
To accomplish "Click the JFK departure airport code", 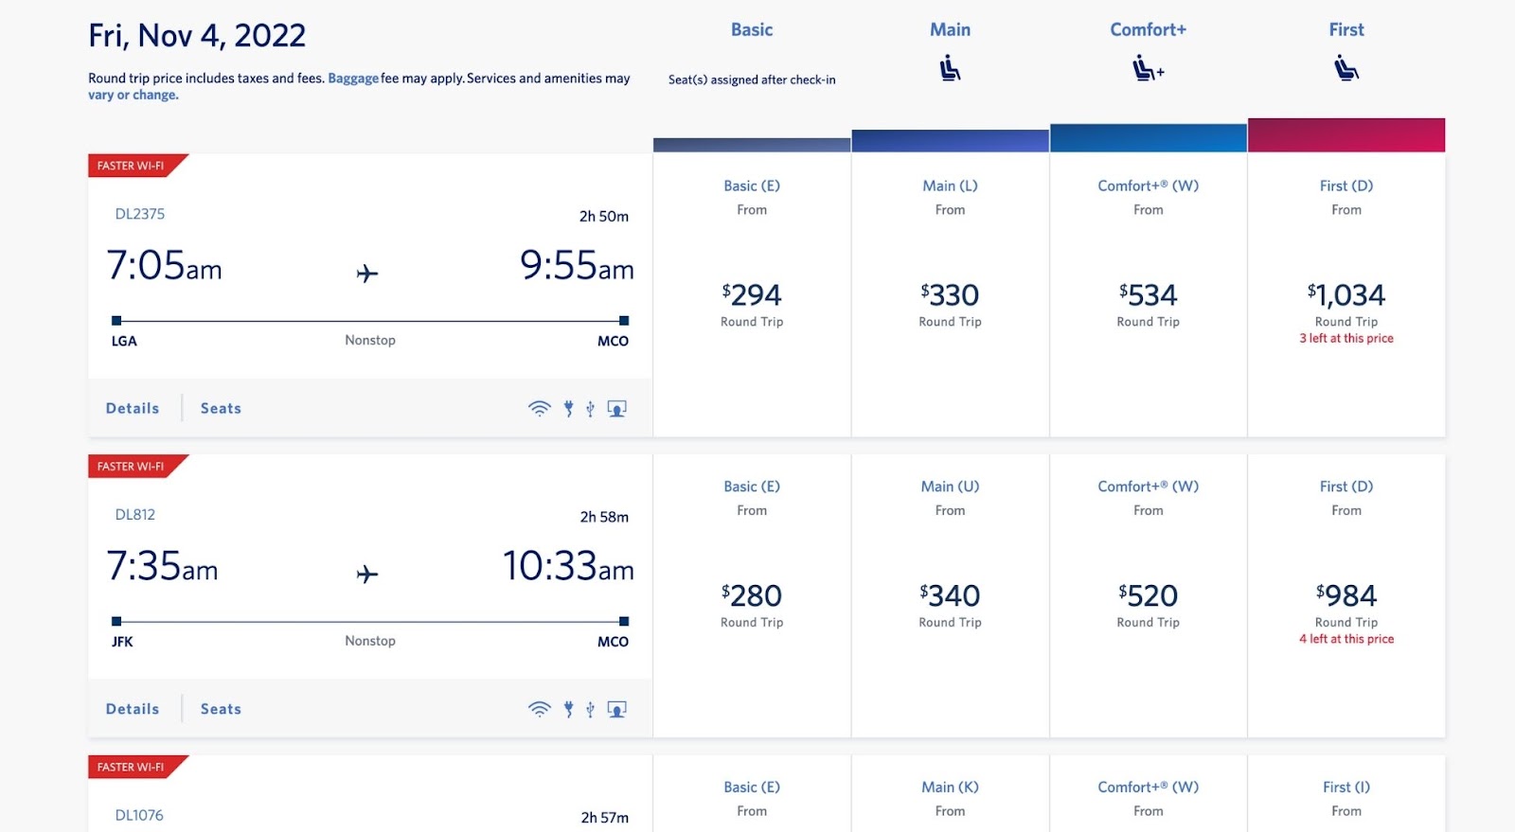I will [122, 642].
